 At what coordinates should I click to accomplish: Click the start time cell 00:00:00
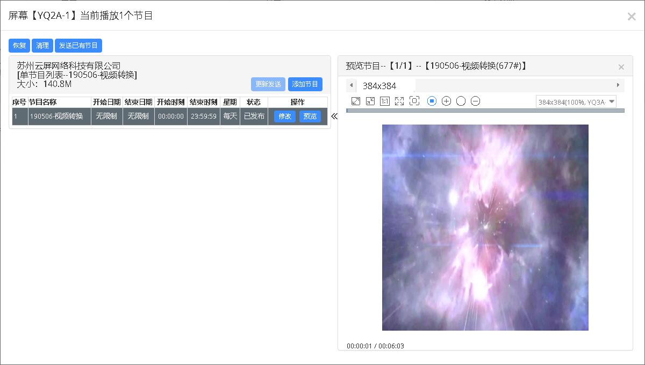tap(171, 116)
